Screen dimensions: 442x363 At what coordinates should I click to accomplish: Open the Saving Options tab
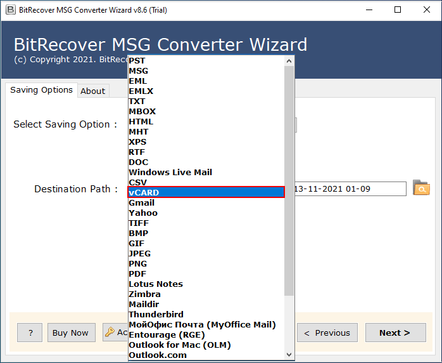[41, 90]
